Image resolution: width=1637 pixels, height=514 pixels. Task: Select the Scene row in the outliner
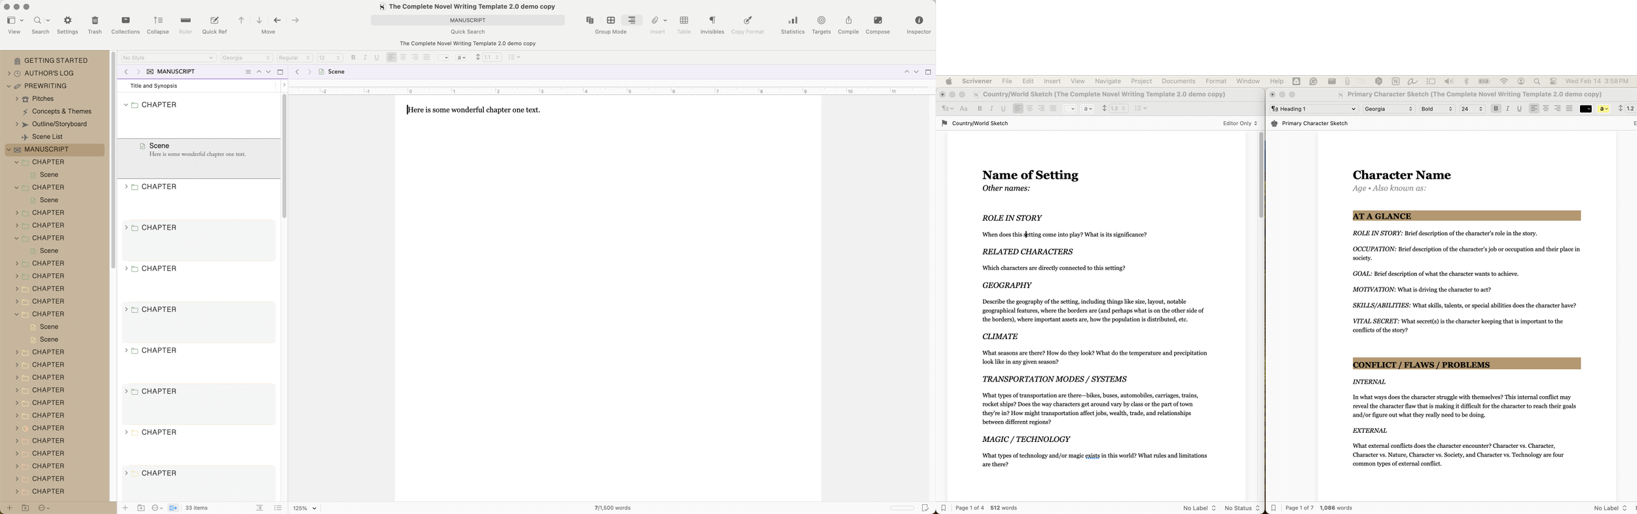[199, 158]
